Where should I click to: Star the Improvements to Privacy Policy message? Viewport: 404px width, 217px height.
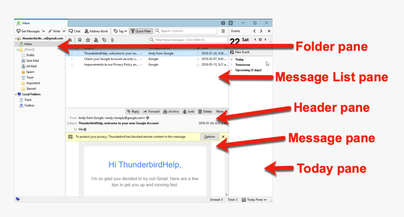pyautogui.click(x=72, y=65)
